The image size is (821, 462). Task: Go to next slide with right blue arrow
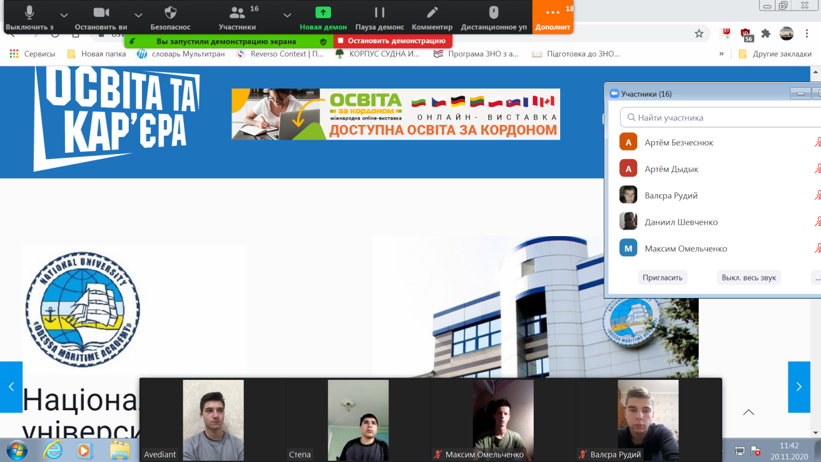(x=799, y=387)
